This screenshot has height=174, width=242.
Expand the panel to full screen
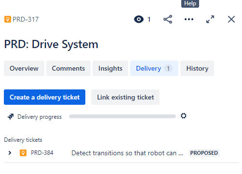210,19
